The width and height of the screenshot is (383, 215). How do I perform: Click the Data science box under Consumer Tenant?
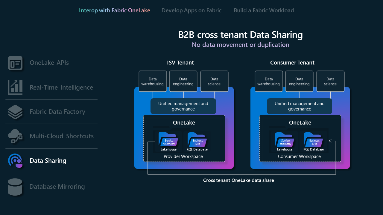(x=330, y=81)
